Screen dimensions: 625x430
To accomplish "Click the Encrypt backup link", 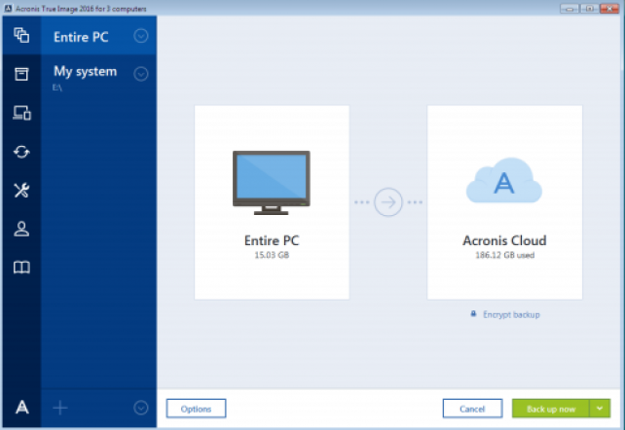I will tap(511, 314).
